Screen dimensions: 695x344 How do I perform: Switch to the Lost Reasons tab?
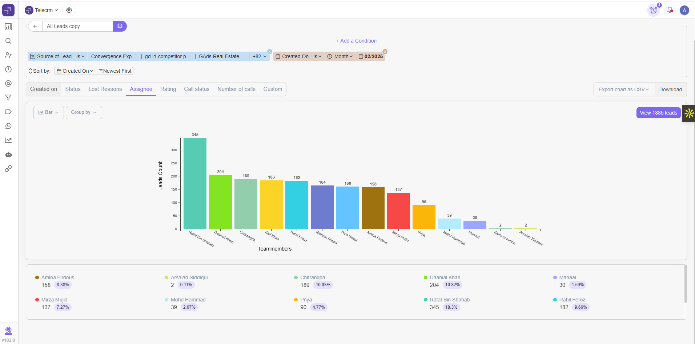[x=105, y=89]
